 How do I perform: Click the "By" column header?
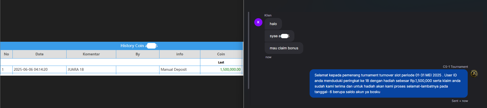pos(138,54)
